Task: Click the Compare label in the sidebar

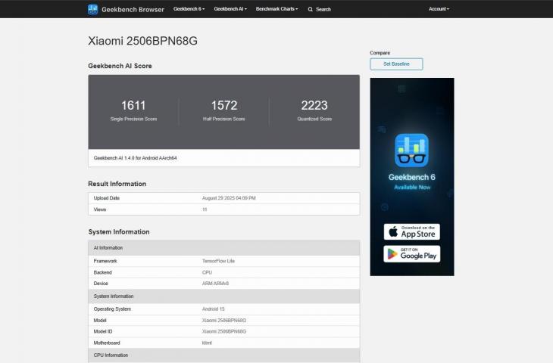Action: (380, 53)
